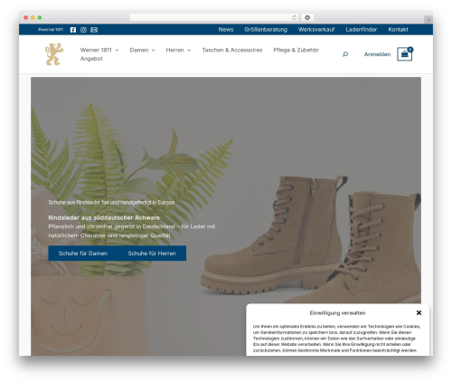Screen dimensions: 452x383
Task: Open Pflege & Zubehör menu item
Action: pyautogui.click(x=296, y=50)
